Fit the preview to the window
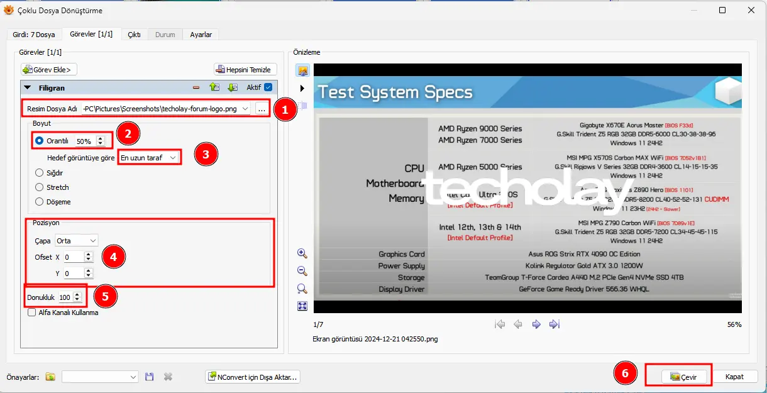This screenshot has width=767, height=393. tap(302, 306)
